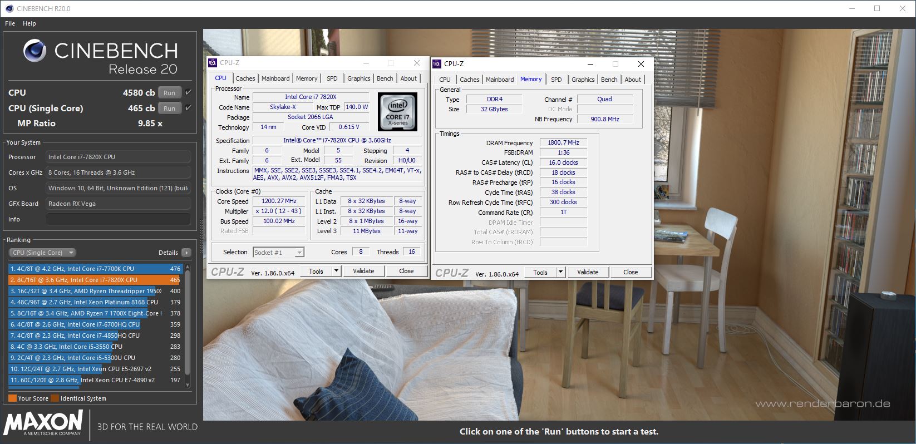Click the Core Speed value 1200.27 MHz
916x444 pixels.
click(279, 201)
